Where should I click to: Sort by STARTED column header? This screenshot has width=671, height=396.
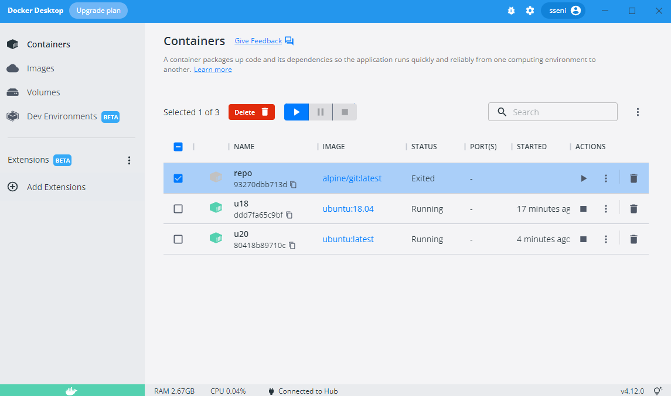[x=532, y=147]
